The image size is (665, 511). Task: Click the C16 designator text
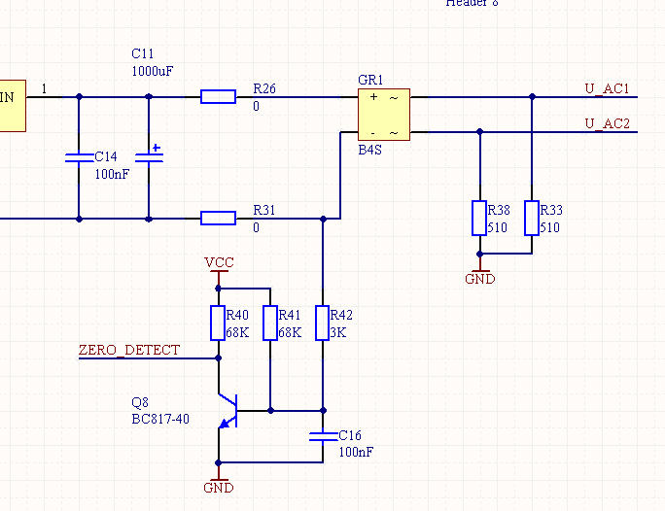pos(350,435)
